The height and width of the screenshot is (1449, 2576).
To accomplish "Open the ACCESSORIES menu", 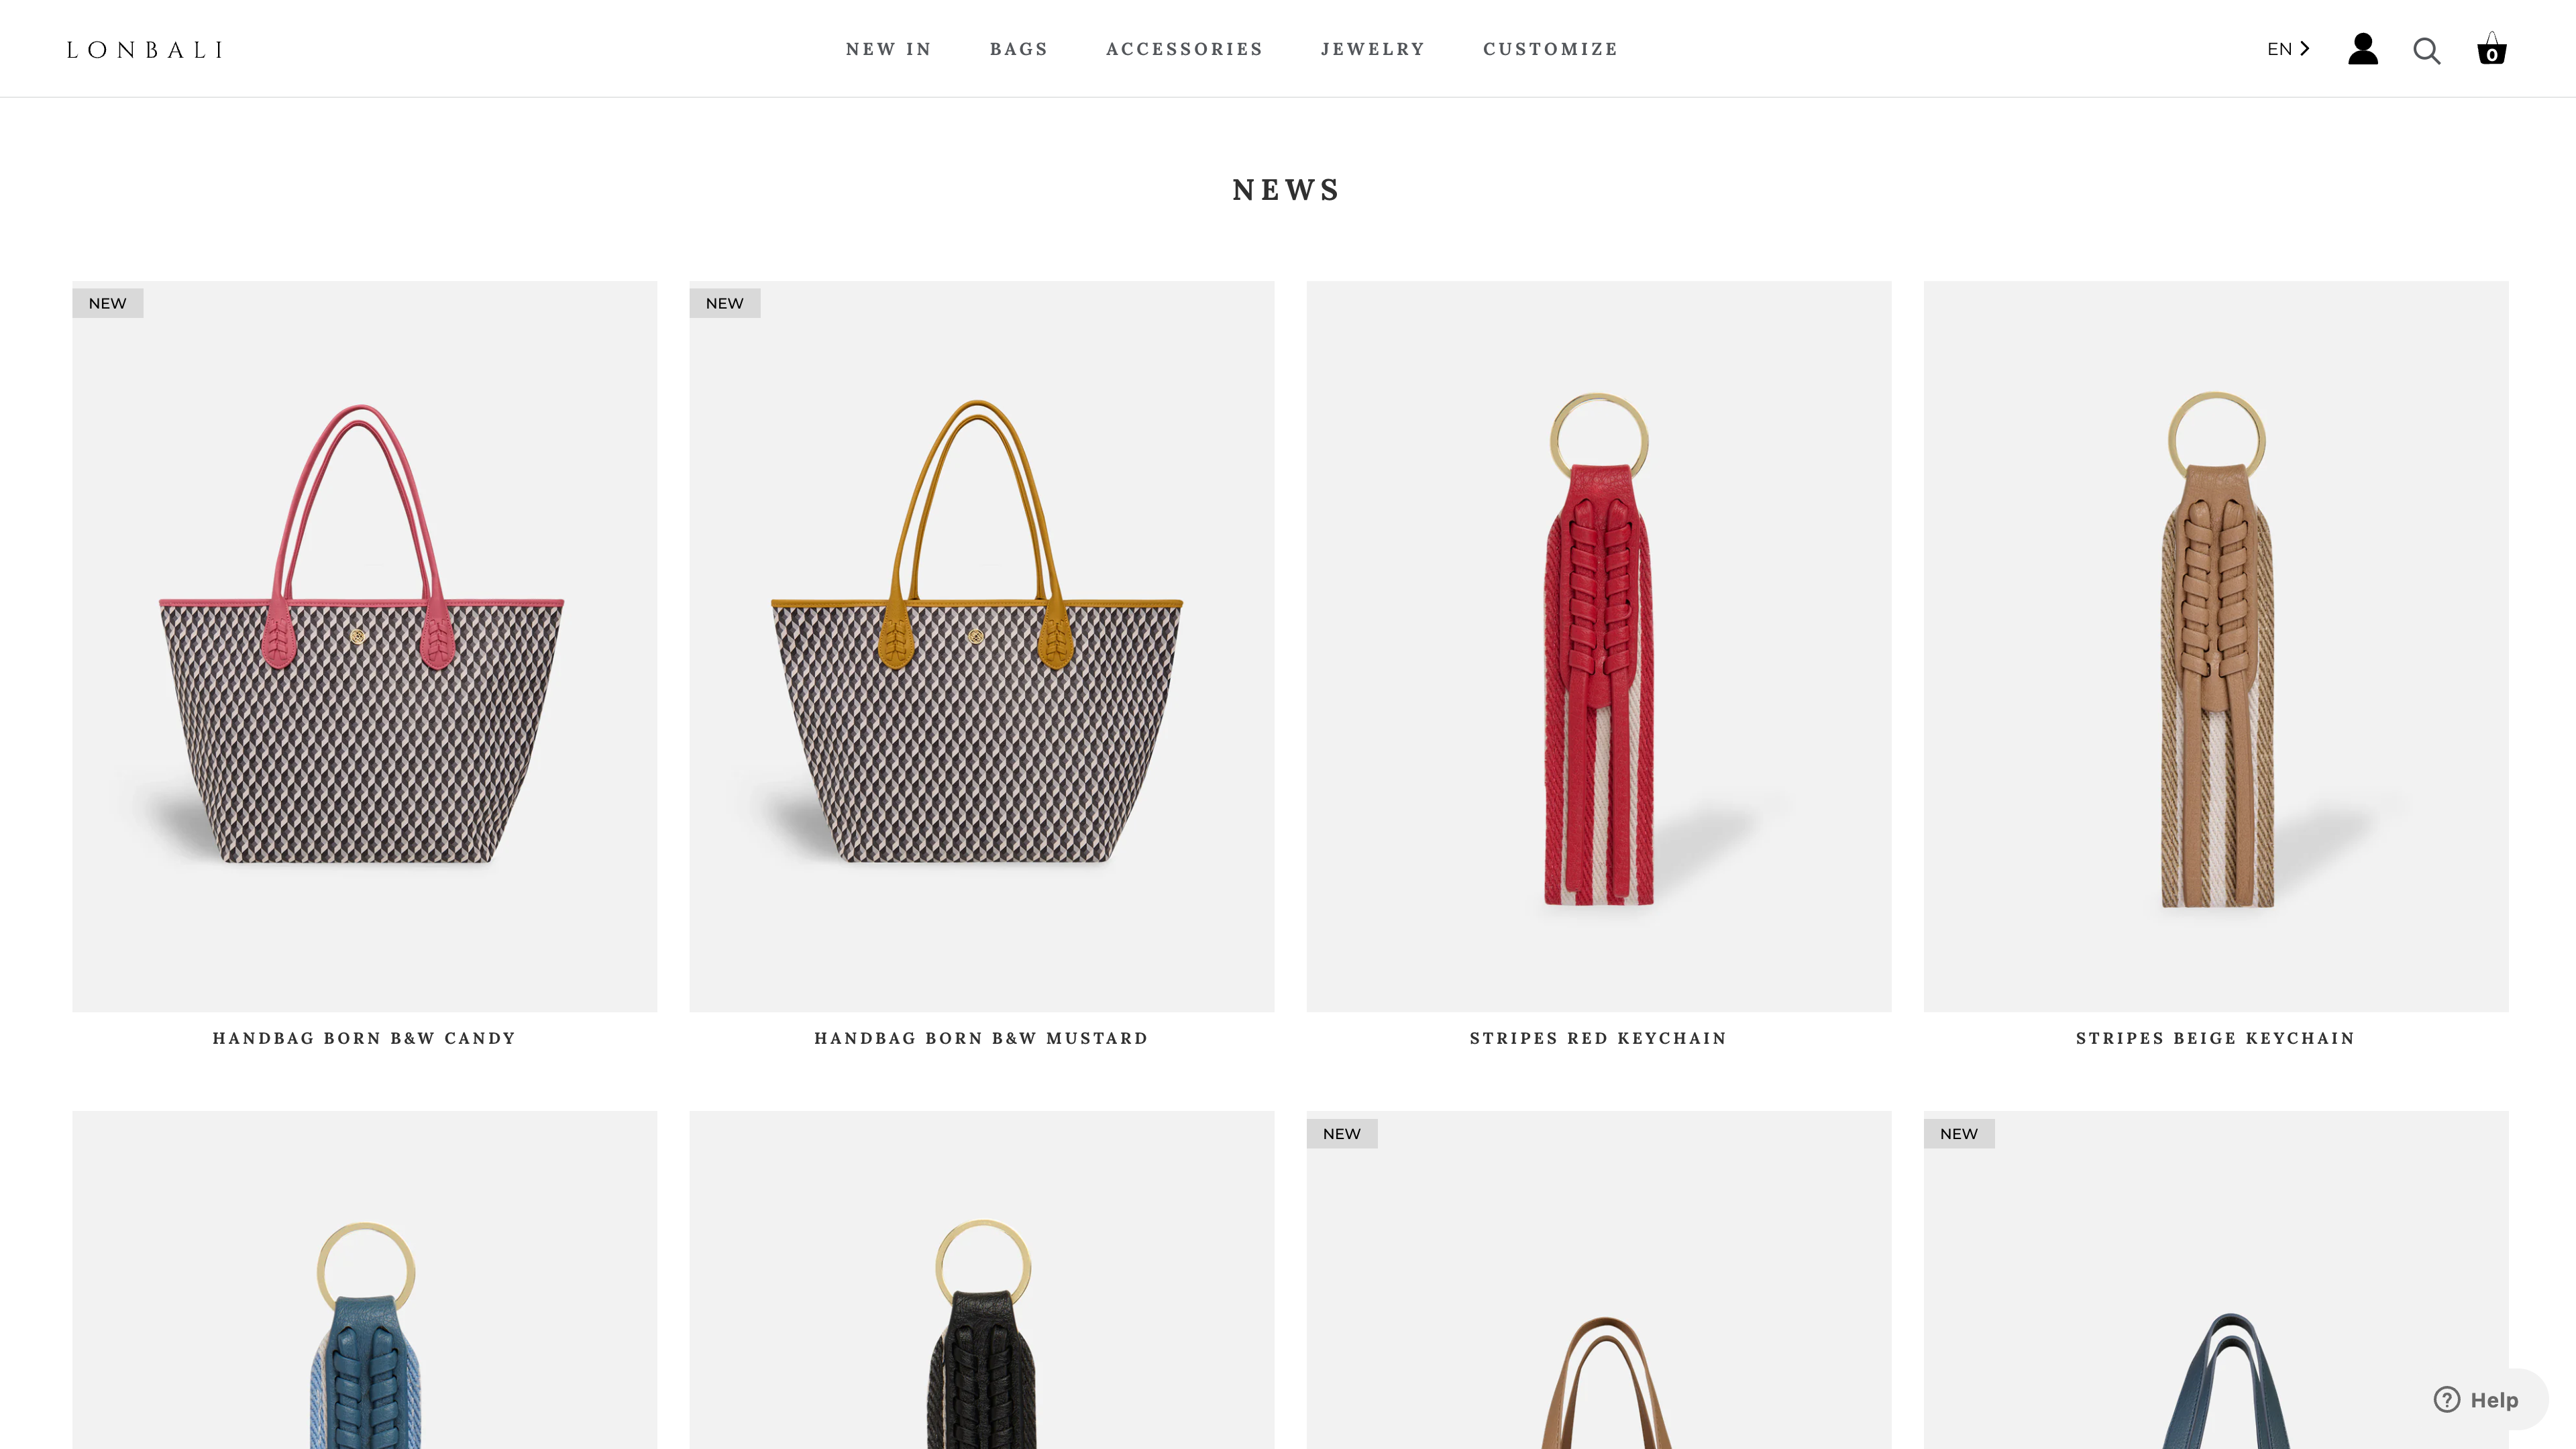I will point(1184,49).
